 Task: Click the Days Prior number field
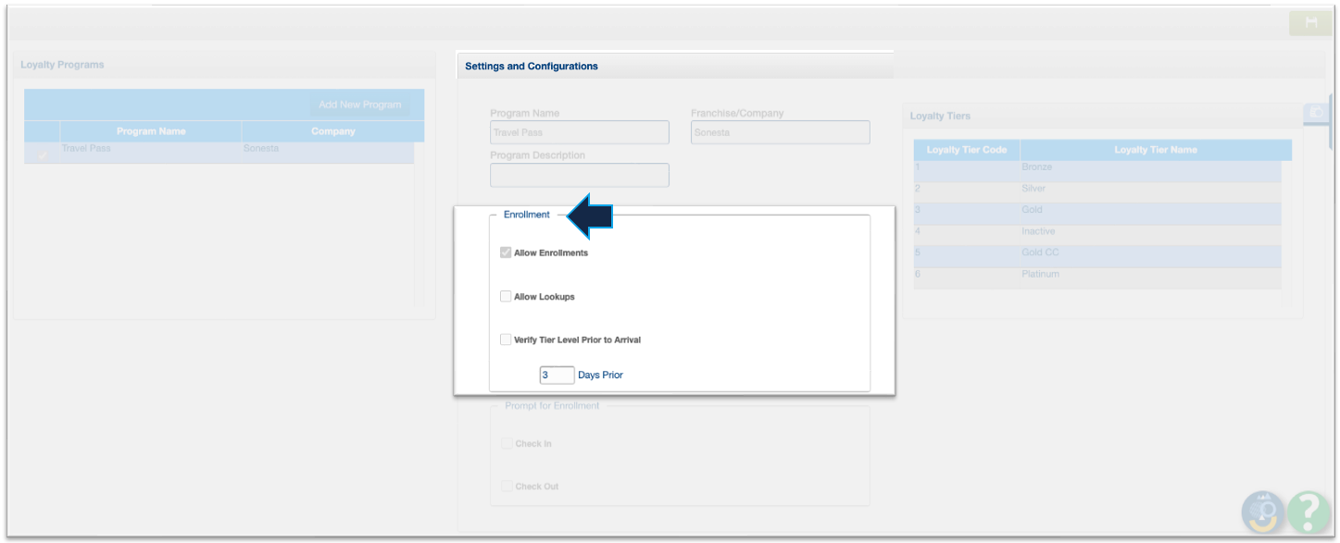pos(557,375)
